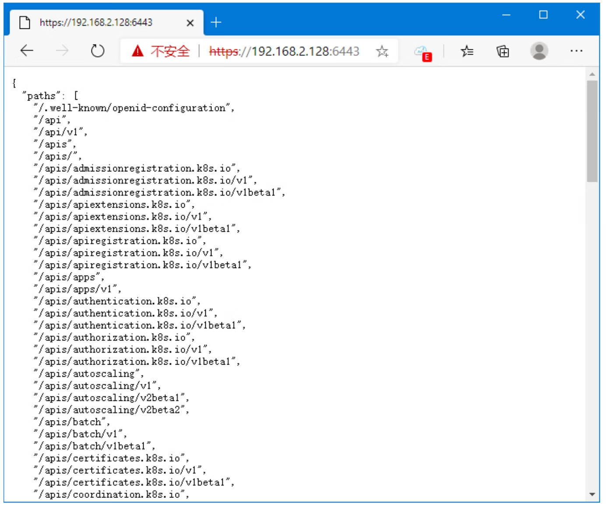Click the page icon on the tab

[x=25, y=23]
